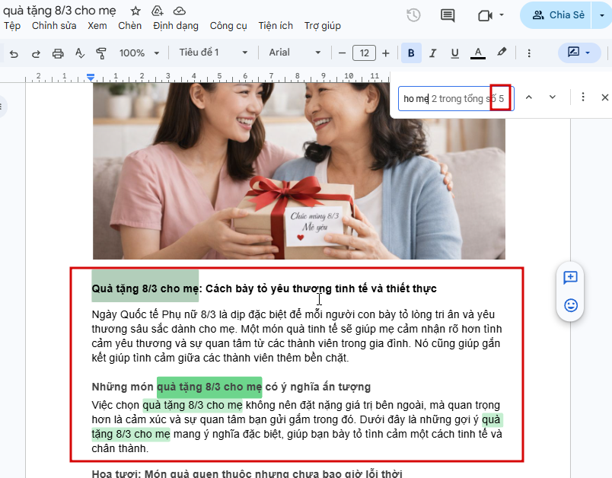The image size is (612, 478).
Task: Click the font size 12 field
Action: pos(364,53)
